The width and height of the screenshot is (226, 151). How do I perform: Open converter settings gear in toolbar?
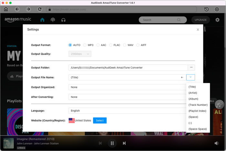click(x=217, y=9)
